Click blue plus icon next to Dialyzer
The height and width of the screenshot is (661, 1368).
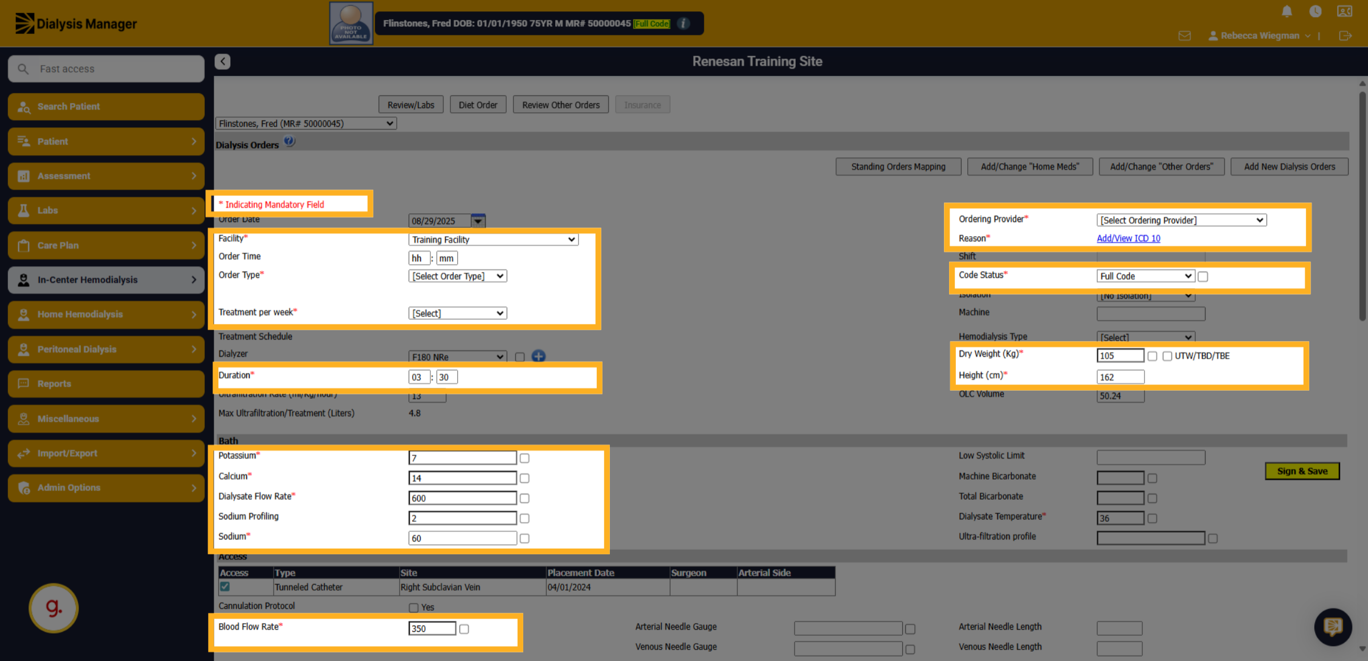[x=538, y=356]
